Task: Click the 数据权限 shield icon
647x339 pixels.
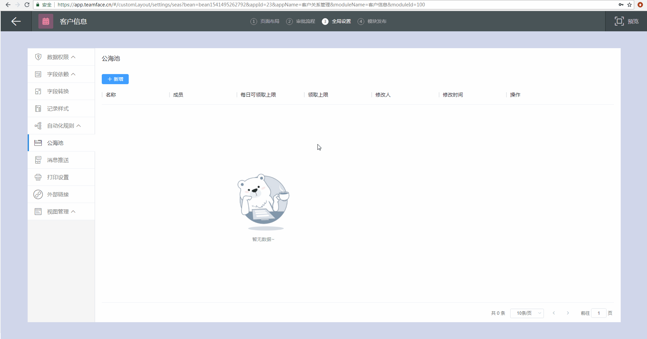Action: click(38, 57)
